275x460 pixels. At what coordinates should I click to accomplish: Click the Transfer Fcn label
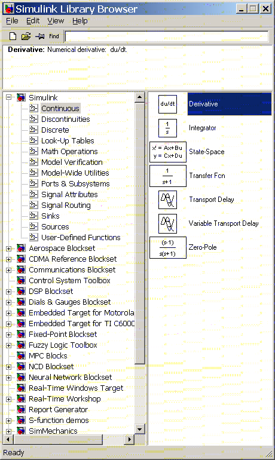coord(207,176)
